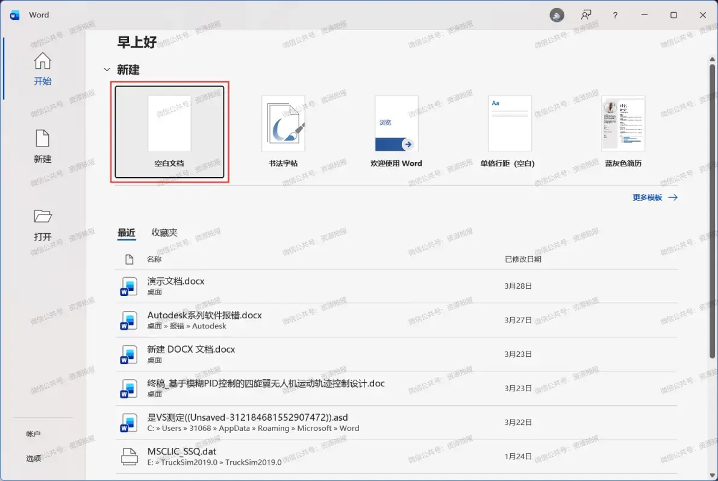The width and height of the screenshot is (718, 481).
Task: Click the scrollbar down arrow
Action: point(712,475)
